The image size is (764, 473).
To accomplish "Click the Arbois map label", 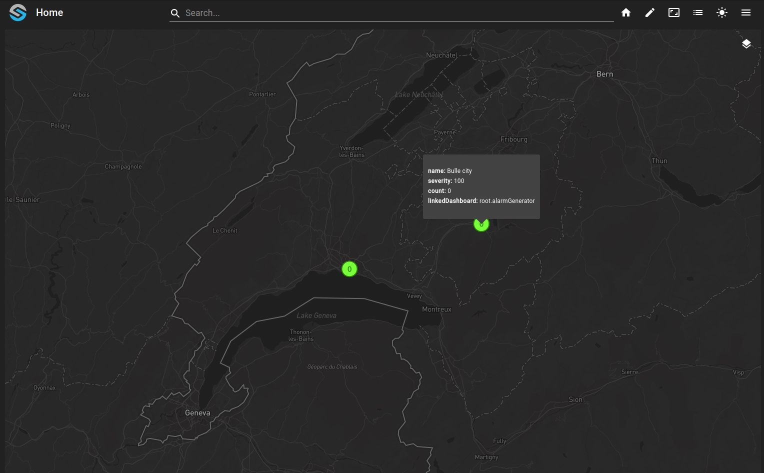I will [x=81, y=95].
